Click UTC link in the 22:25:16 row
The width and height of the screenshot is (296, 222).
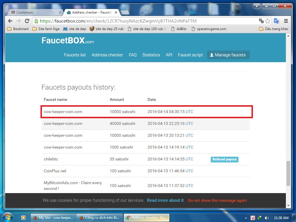(189, 123)
